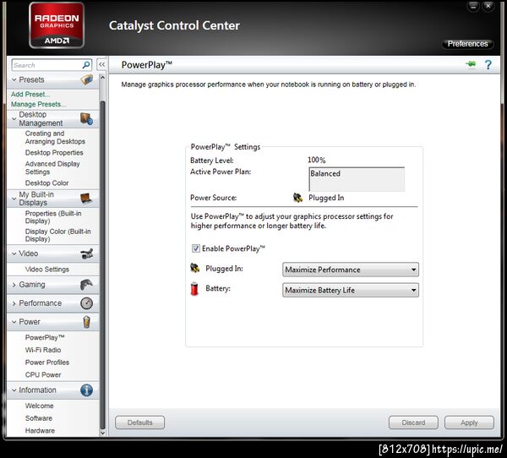
Task: Open help with the question mark icon
Action: tap(488, 65)
